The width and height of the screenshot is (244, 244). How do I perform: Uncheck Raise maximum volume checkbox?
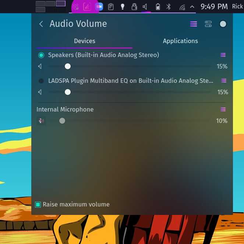(38, 205)
